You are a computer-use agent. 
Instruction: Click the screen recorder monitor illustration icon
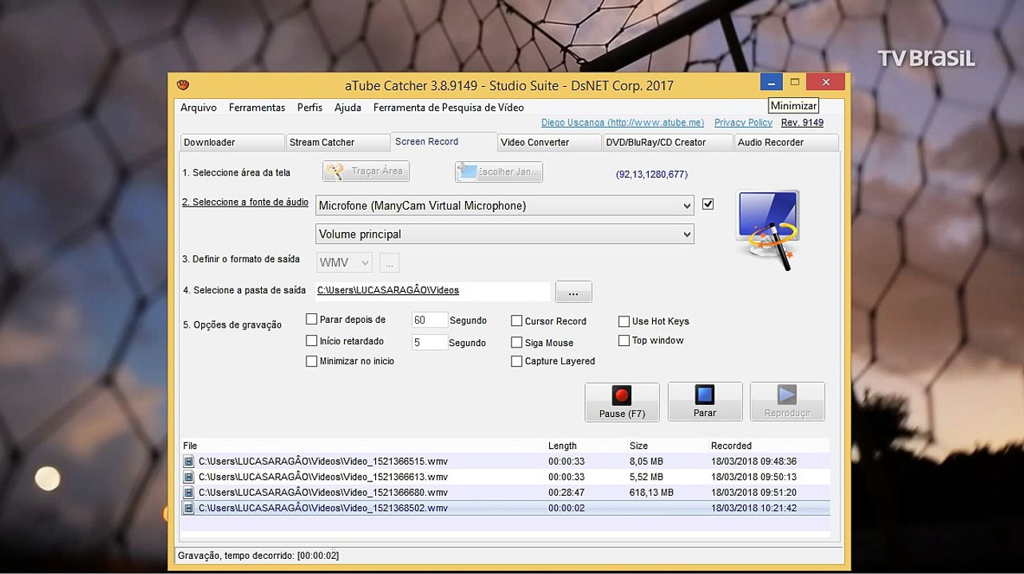pyautogui.click(x=767, y=230)
